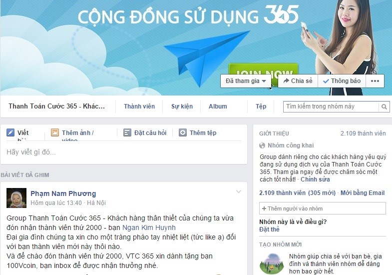The image size is (392, 275).
Task: Open the Đã tham gia dropdown
Action: [246, 81]
